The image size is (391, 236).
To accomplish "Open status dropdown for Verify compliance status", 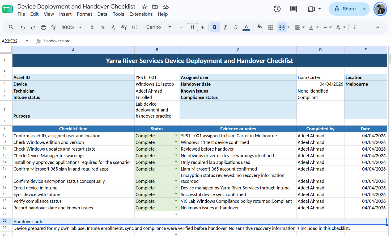I will tap(176, 201).
